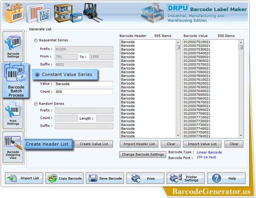
Task: Click the Sequential Series Suffix field
Action: coord(84,64)
